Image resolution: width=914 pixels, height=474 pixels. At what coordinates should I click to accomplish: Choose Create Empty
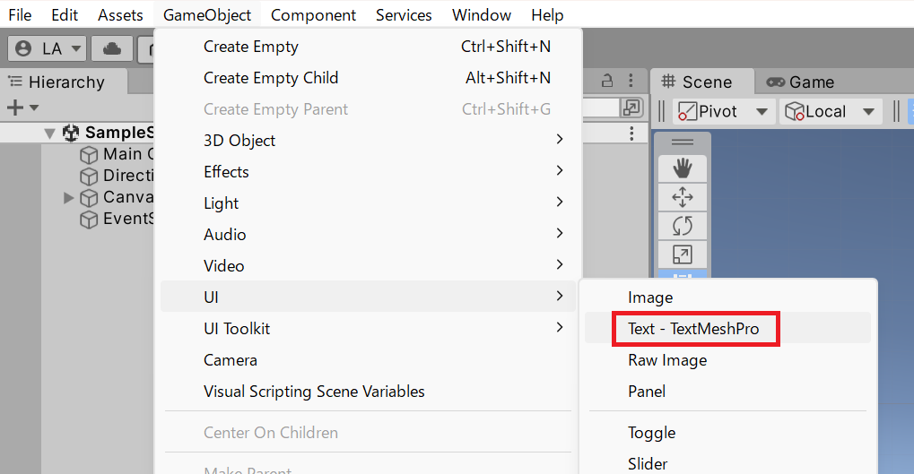[368, 47]
